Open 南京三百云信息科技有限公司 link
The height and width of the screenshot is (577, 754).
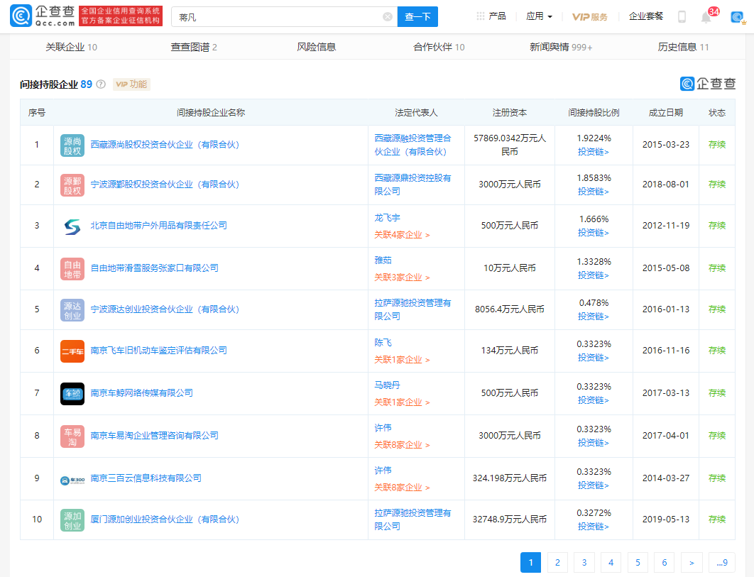[146, 478]
